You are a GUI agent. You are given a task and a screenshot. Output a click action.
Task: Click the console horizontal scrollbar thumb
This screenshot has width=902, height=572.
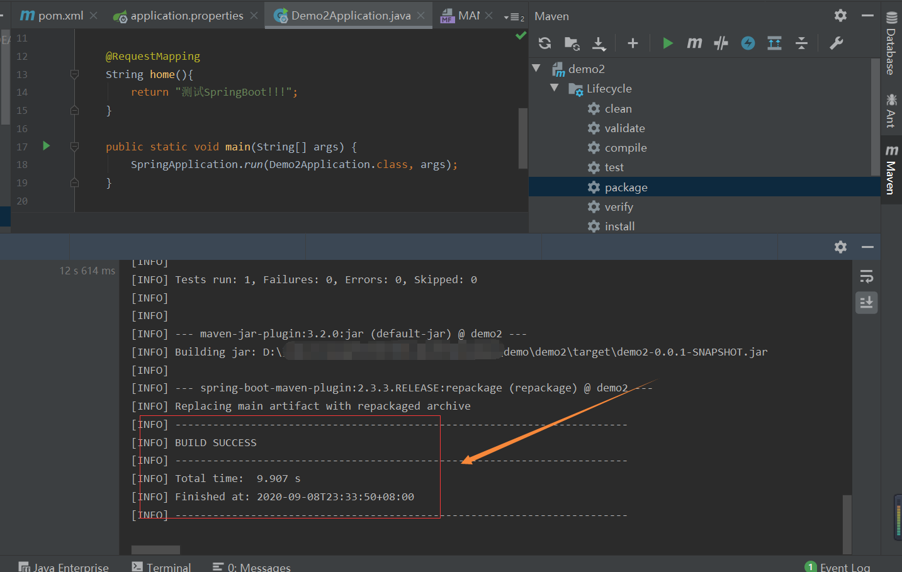[155, 550]
